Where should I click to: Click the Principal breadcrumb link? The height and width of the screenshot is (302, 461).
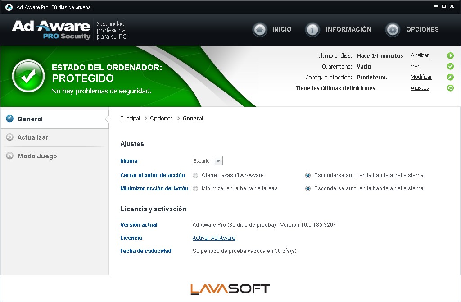(x=130, y=119)
